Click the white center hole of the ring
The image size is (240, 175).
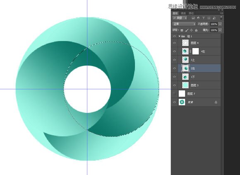coord(87,89)
